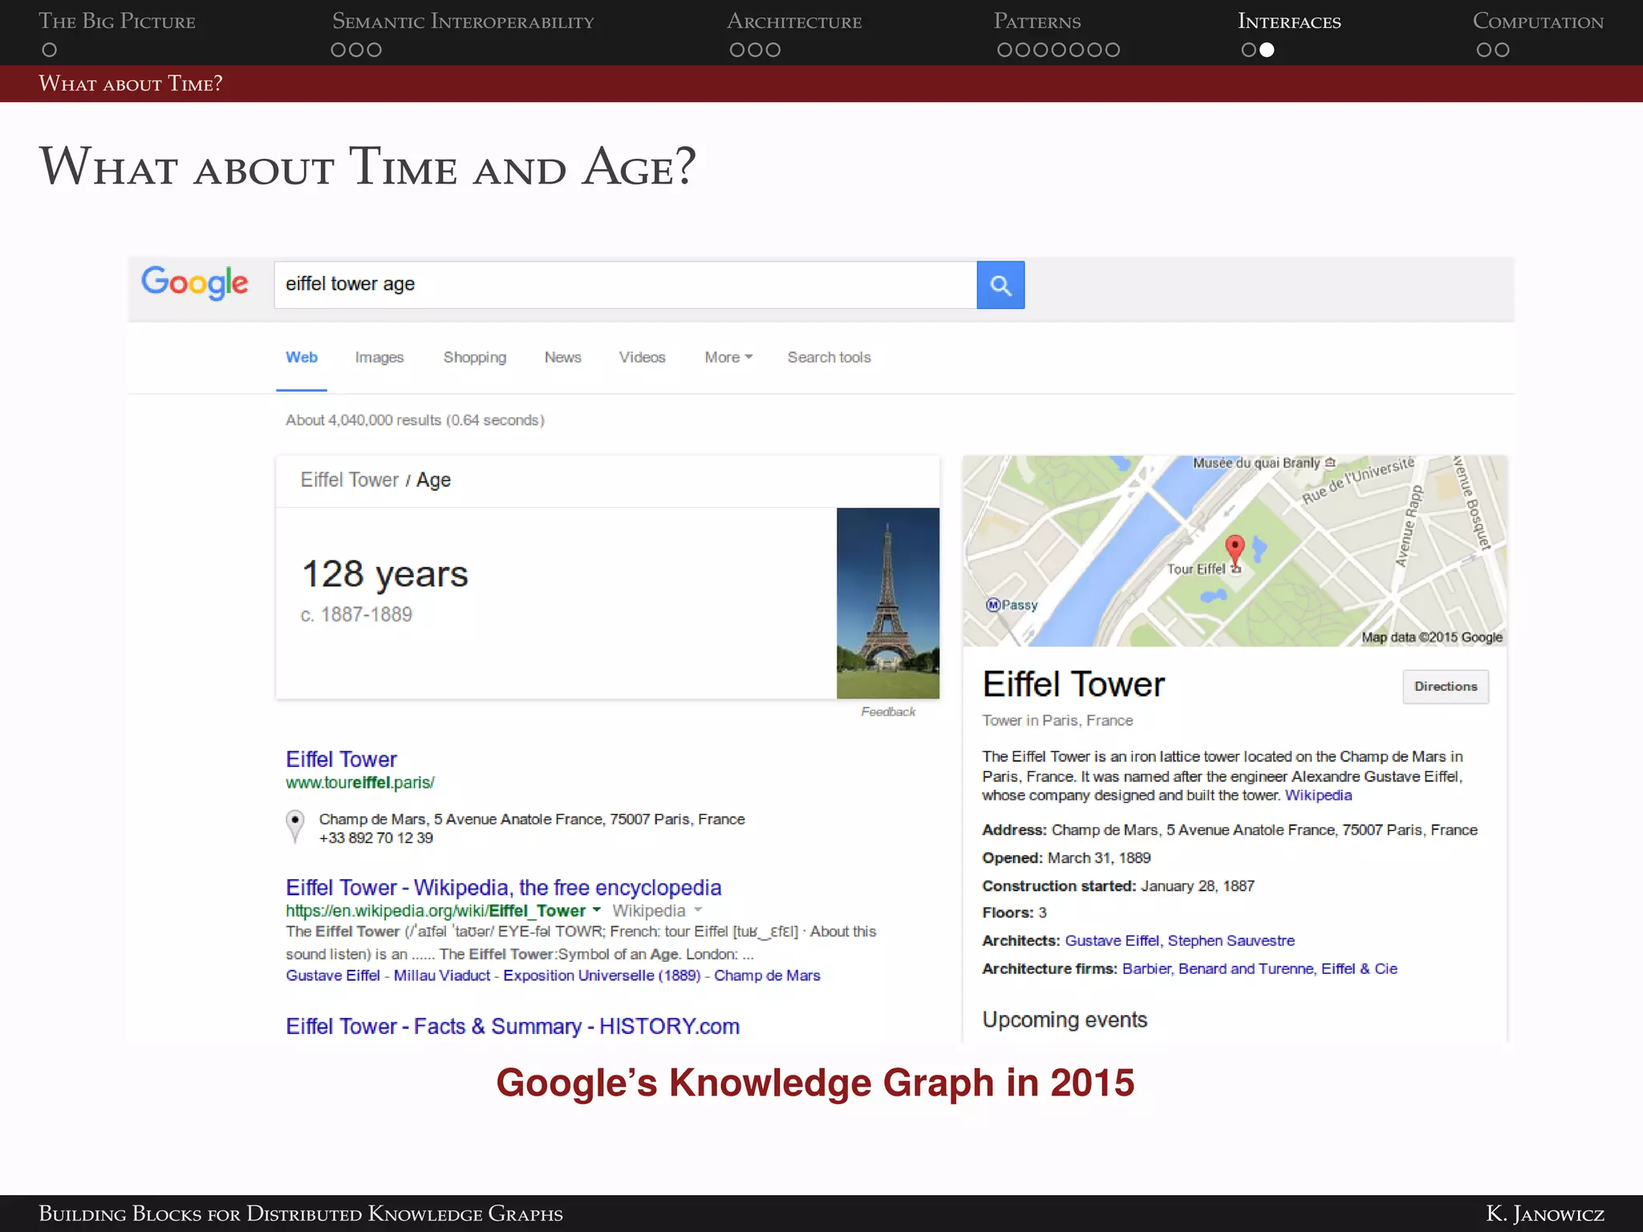The image size is (1643, 1232).
Task: Click the first slide dot under Architecture
Action: (x=736, y=50)
